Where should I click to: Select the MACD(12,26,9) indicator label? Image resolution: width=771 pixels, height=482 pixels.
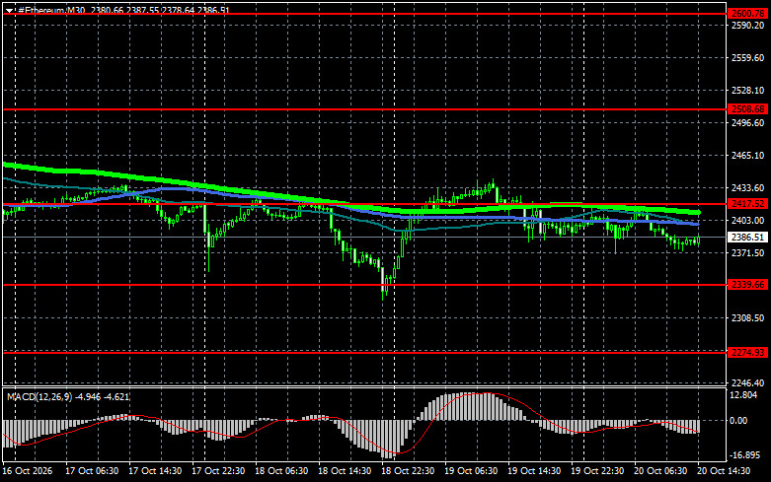coord(39,396)
